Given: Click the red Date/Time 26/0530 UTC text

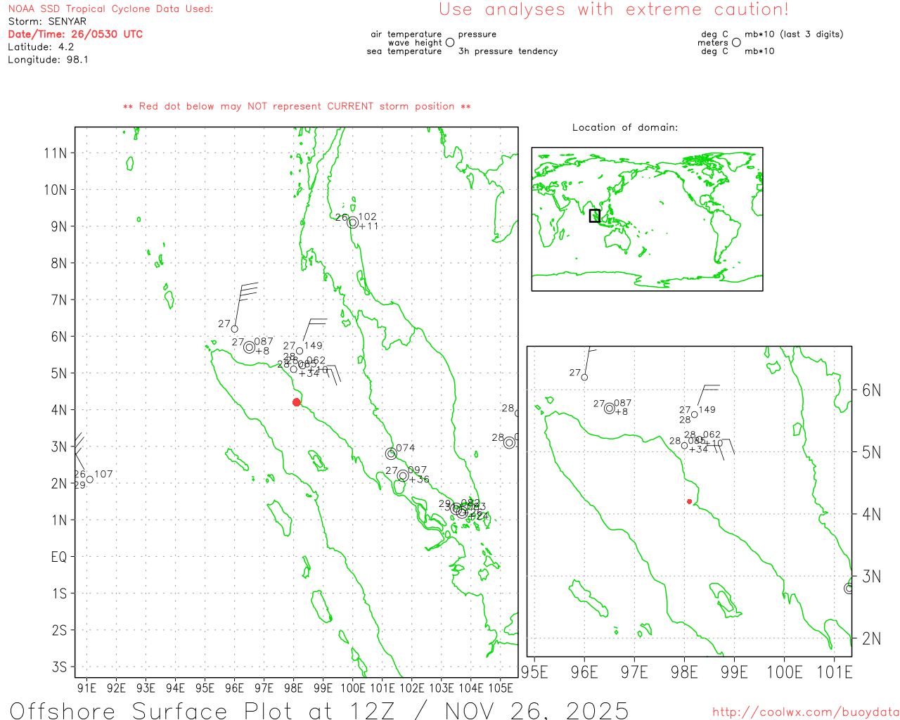Looking at the screenshot, I should coord(75,34).
